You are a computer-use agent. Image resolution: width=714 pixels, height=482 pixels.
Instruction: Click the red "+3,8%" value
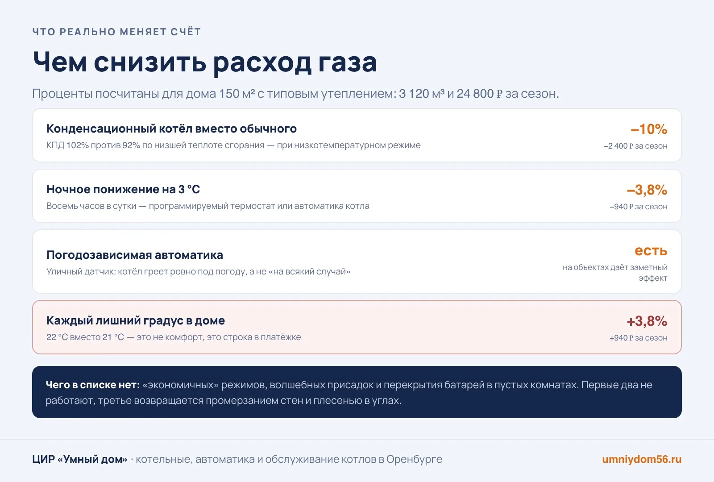point(647,321)
